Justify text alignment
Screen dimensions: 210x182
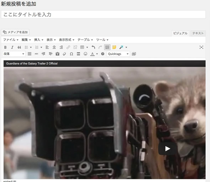30,54
